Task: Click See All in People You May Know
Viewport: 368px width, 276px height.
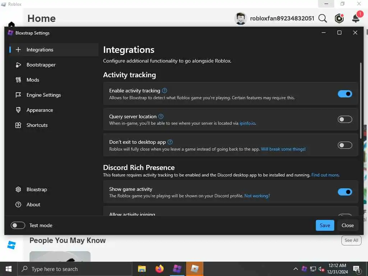Action: pos(351,240)
